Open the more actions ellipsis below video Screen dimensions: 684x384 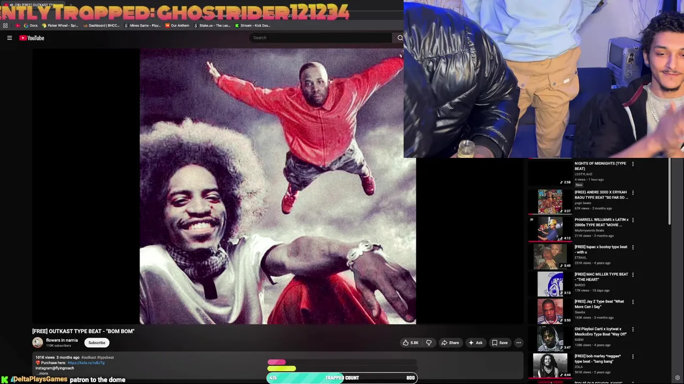518,343
